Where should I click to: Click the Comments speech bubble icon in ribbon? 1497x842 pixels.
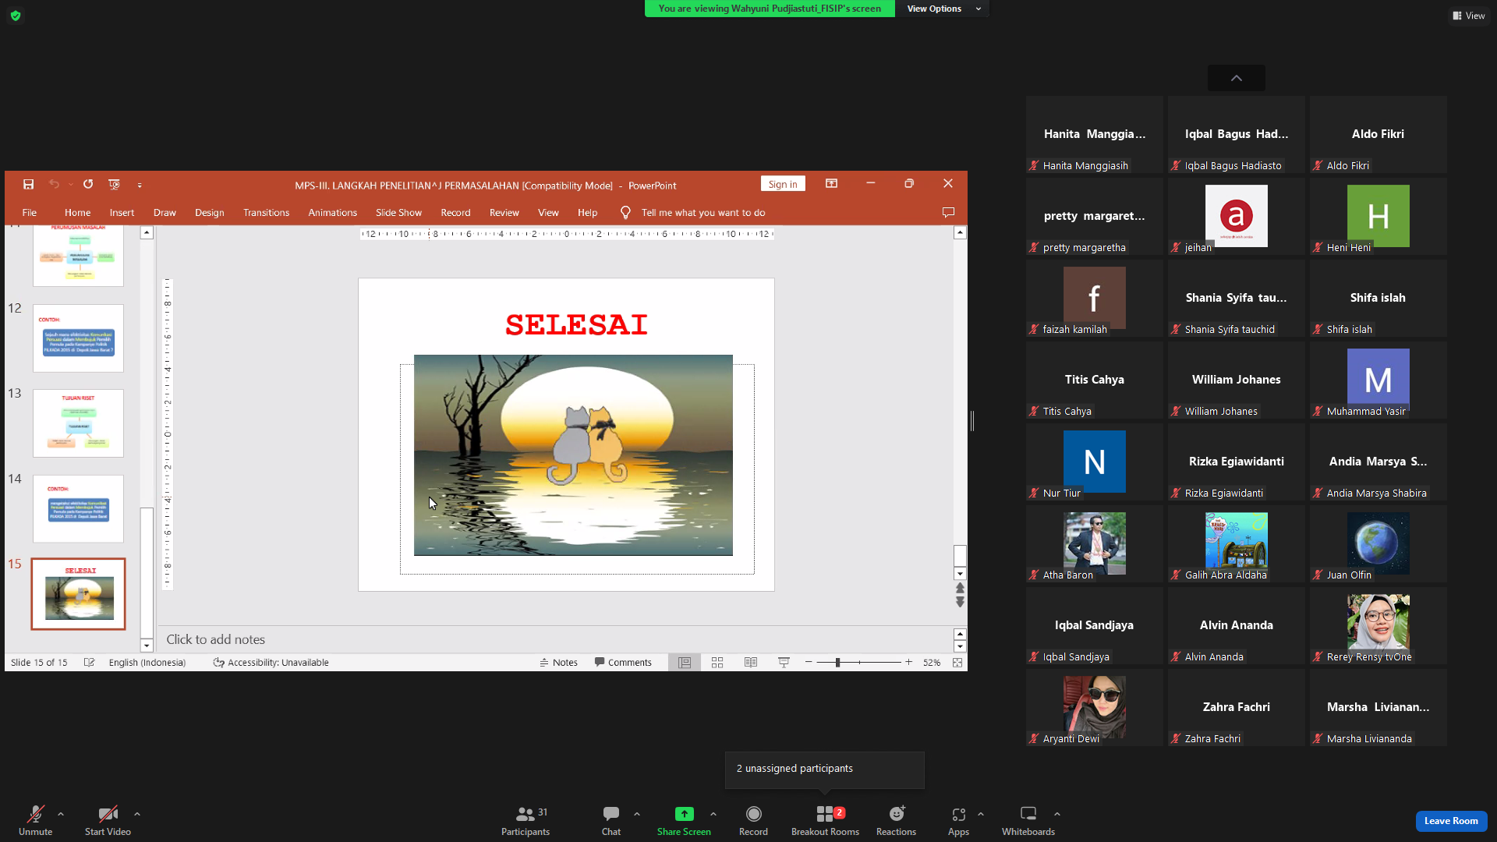click(948, 212)
